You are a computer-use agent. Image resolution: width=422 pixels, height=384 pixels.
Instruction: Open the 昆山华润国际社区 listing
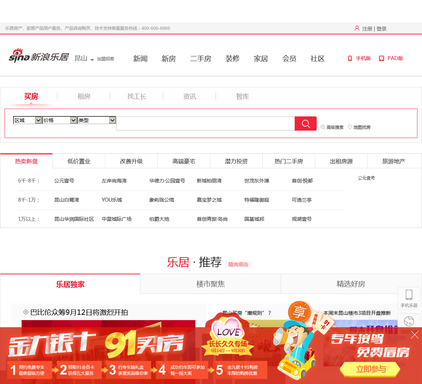click(74, 219)
